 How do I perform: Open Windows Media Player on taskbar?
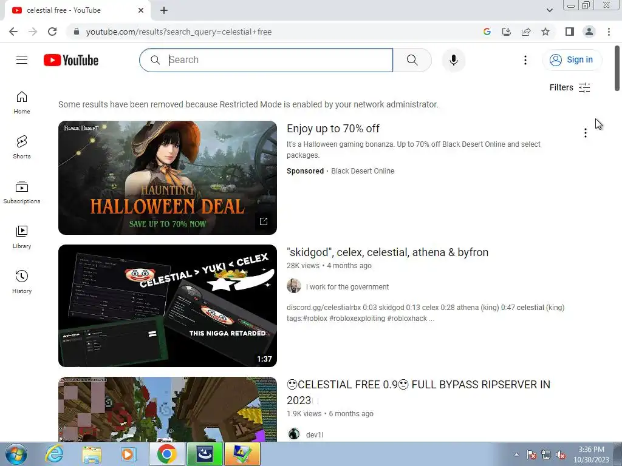click(128, 454)
